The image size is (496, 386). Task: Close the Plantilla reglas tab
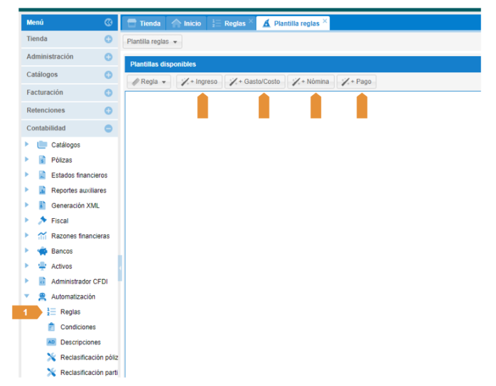(x=325, y=21)
